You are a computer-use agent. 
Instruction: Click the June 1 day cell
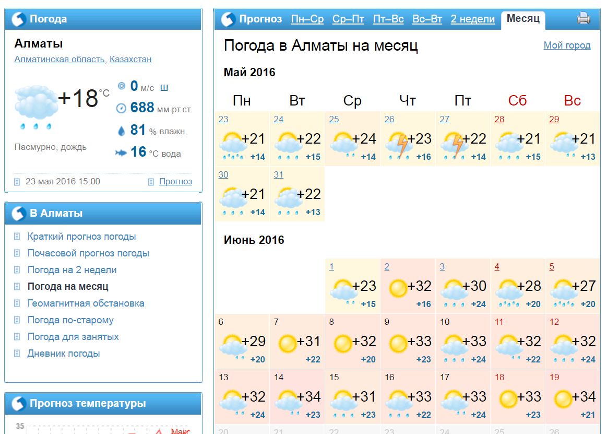(352, 286)
